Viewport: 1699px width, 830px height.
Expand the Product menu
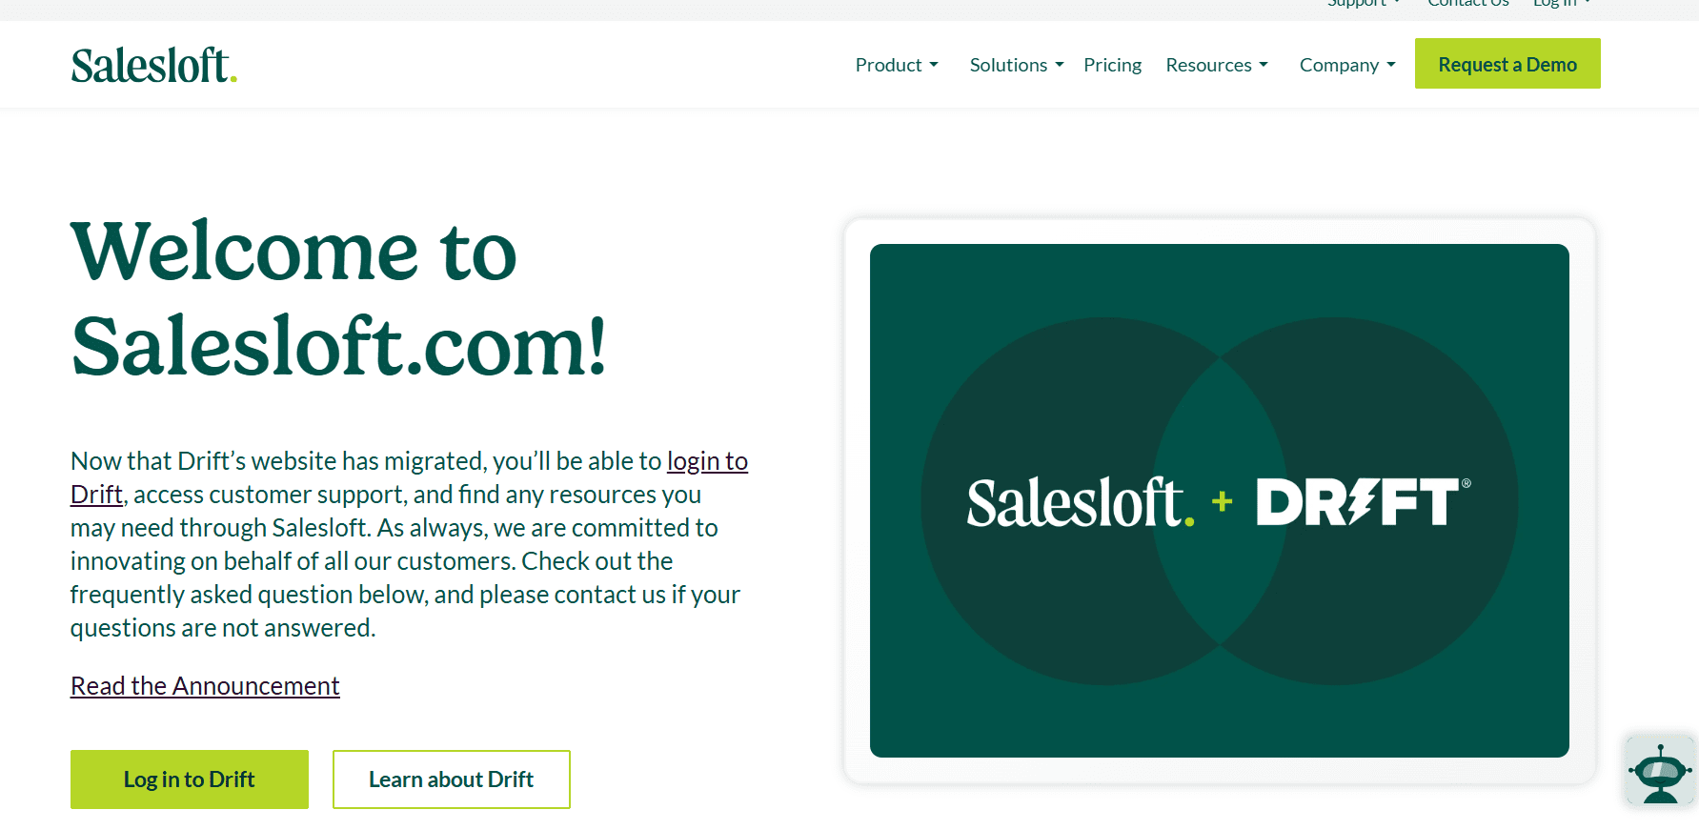897,65
